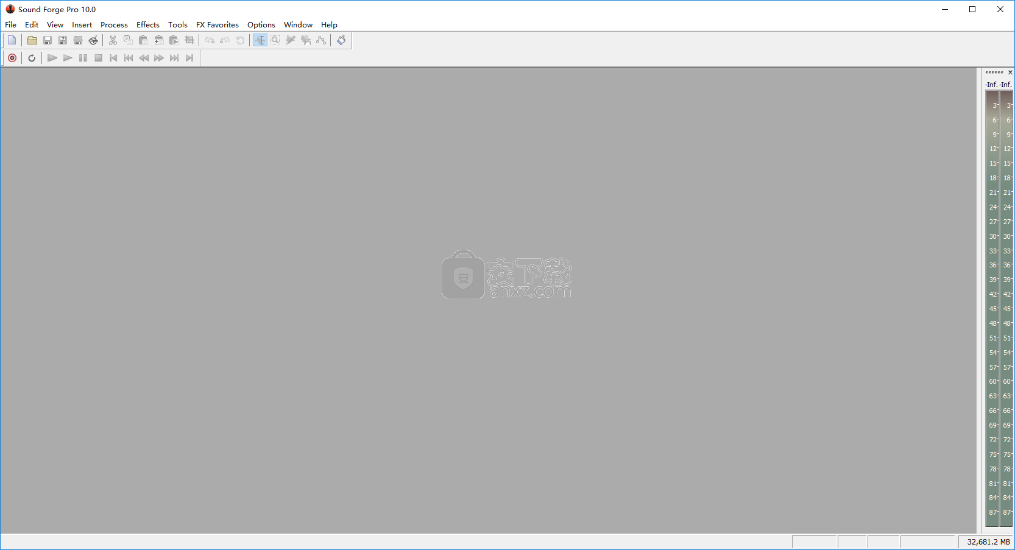The height and width of the screenshot is (550, 1015).
Task: Stop playback
Action: tap(98, 58)
